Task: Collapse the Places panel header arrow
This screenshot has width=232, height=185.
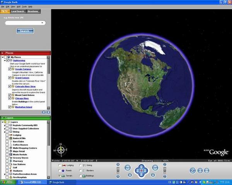Action: pos(2,53)
